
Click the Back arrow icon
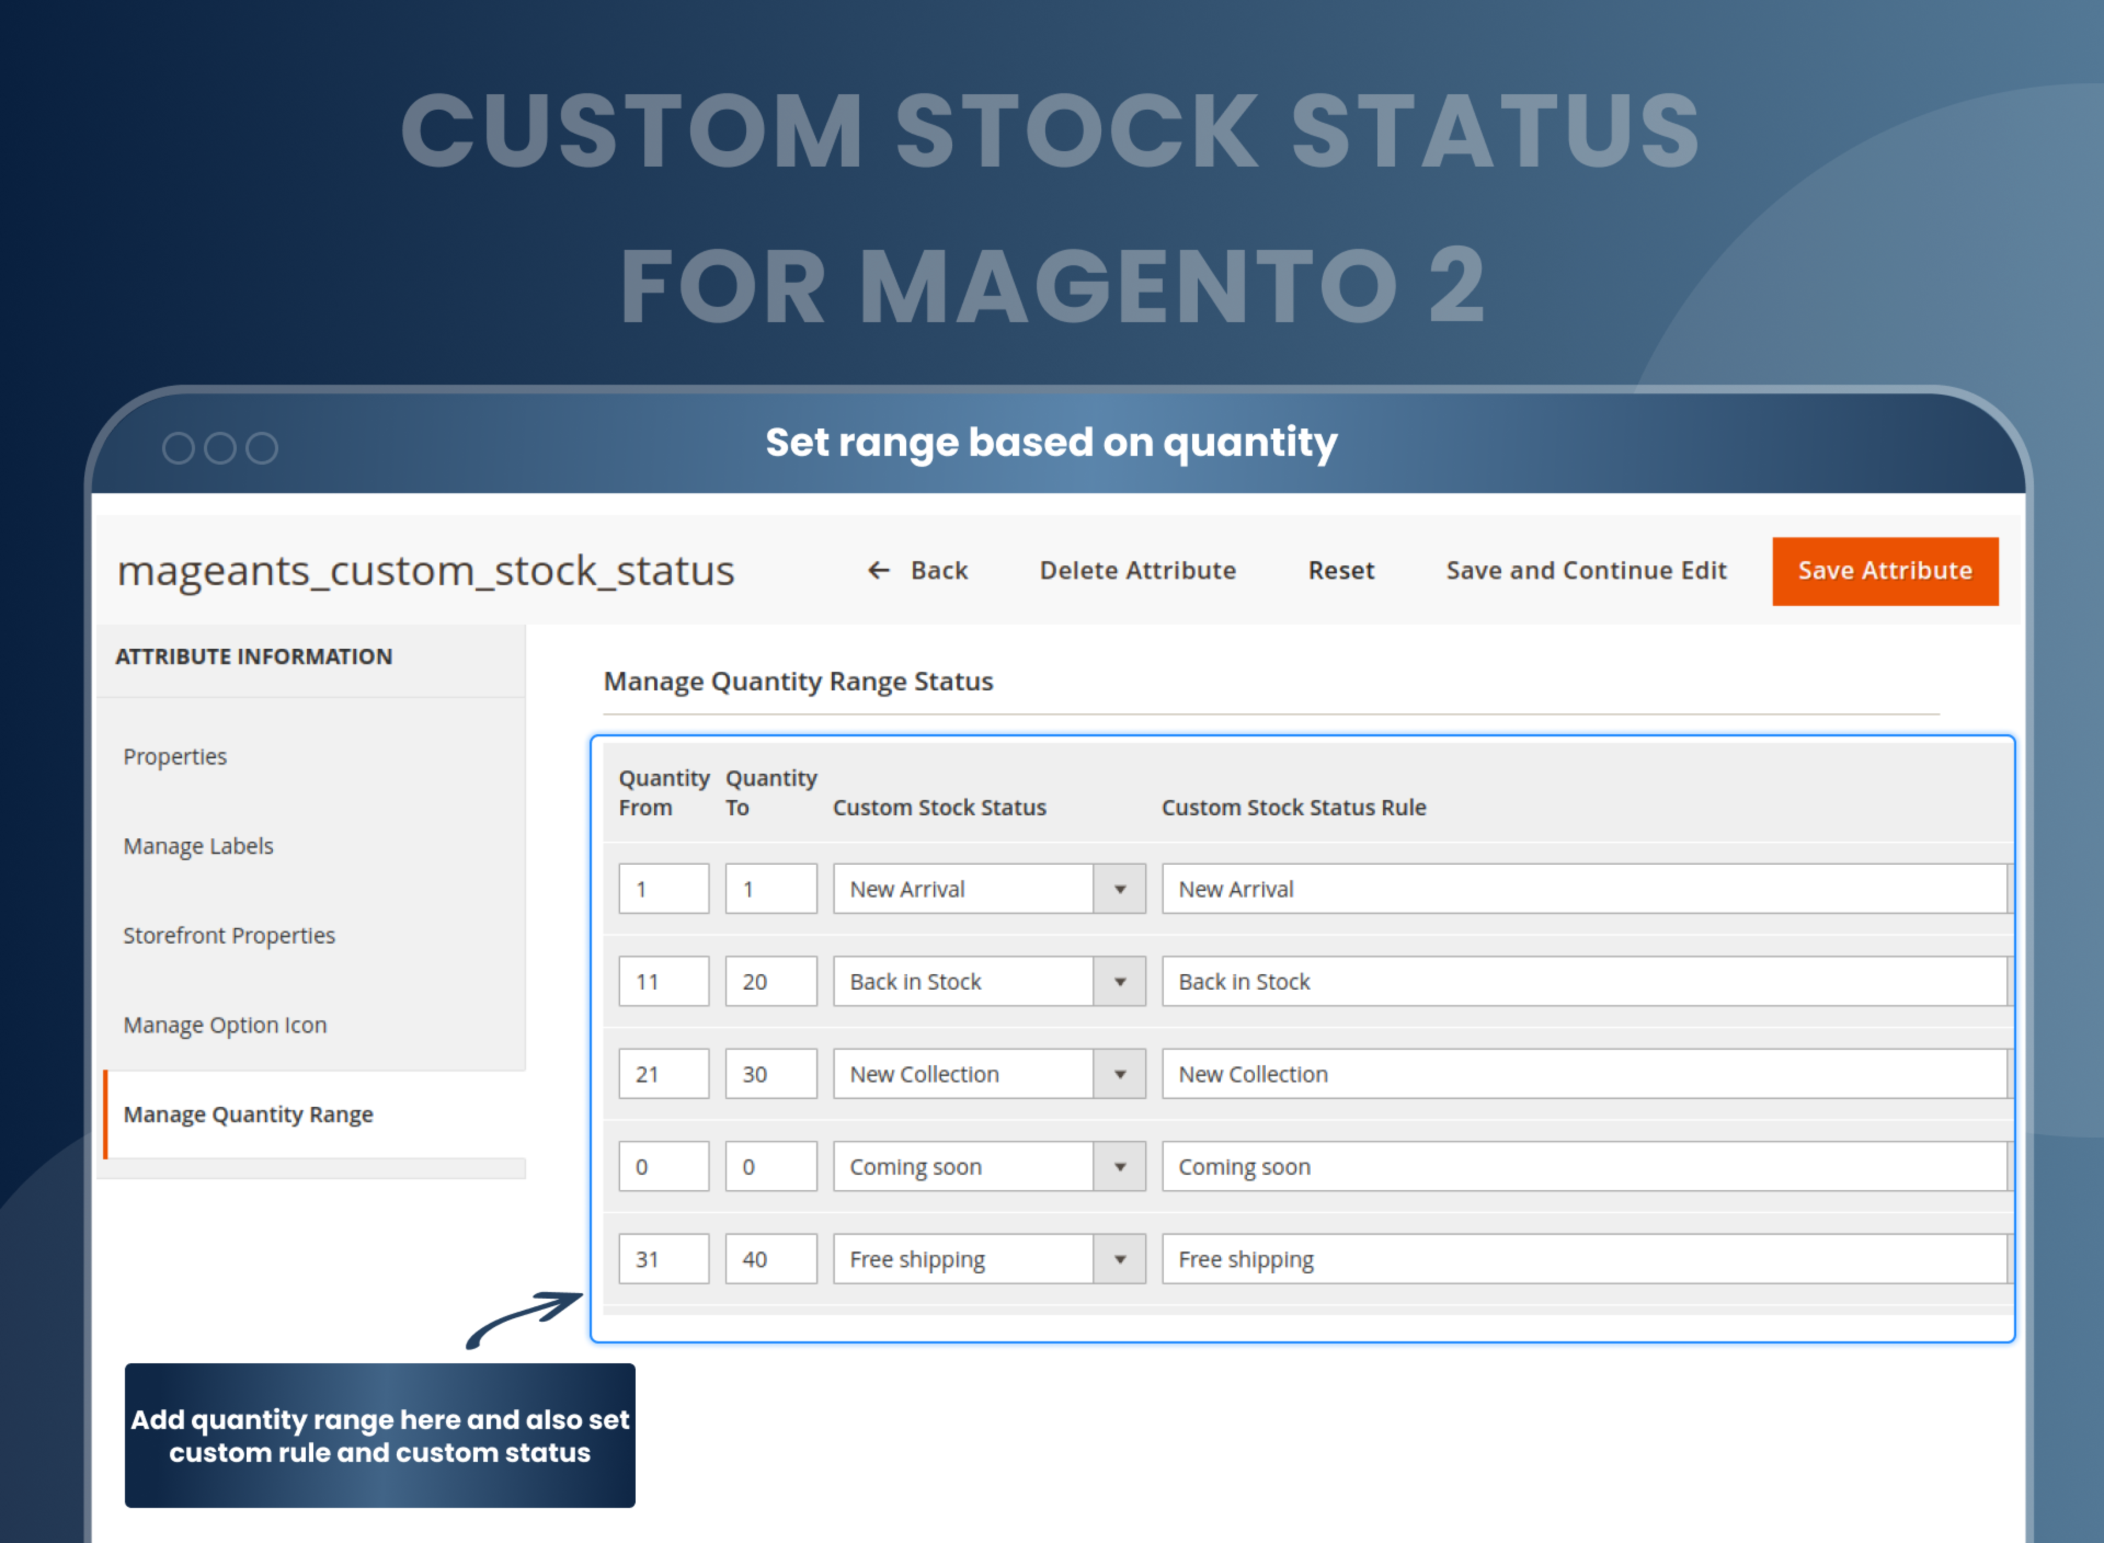(x=878, y=571)
